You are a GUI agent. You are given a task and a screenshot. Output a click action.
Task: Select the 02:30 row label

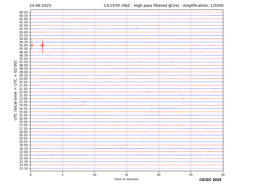(23, 29)
